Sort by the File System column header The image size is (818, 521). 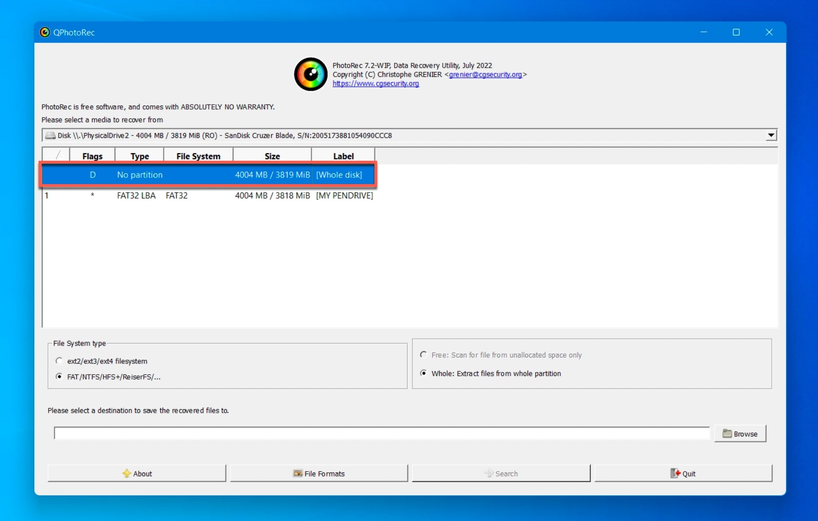(198, 156)
